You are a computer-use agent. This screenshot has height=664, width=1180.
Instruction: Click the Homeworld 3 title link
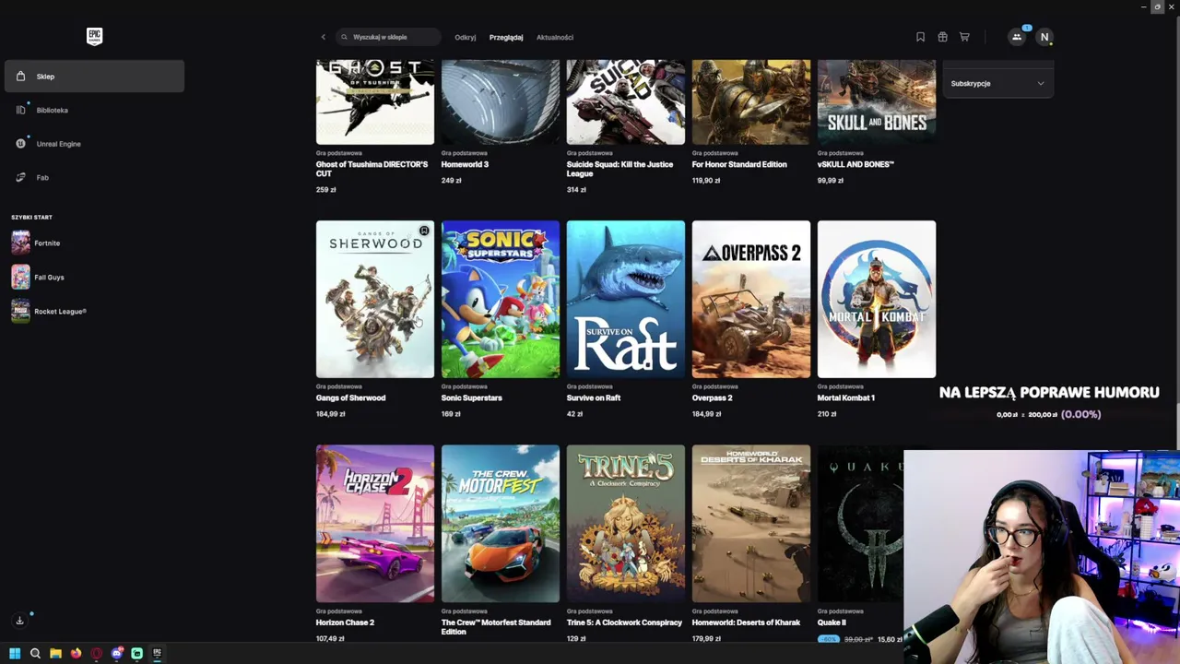click(465, 164)
